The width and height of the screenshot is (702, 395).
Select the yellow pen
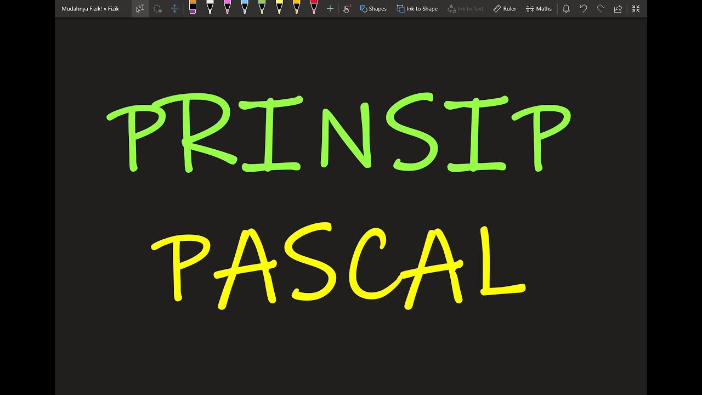(279, 8)
